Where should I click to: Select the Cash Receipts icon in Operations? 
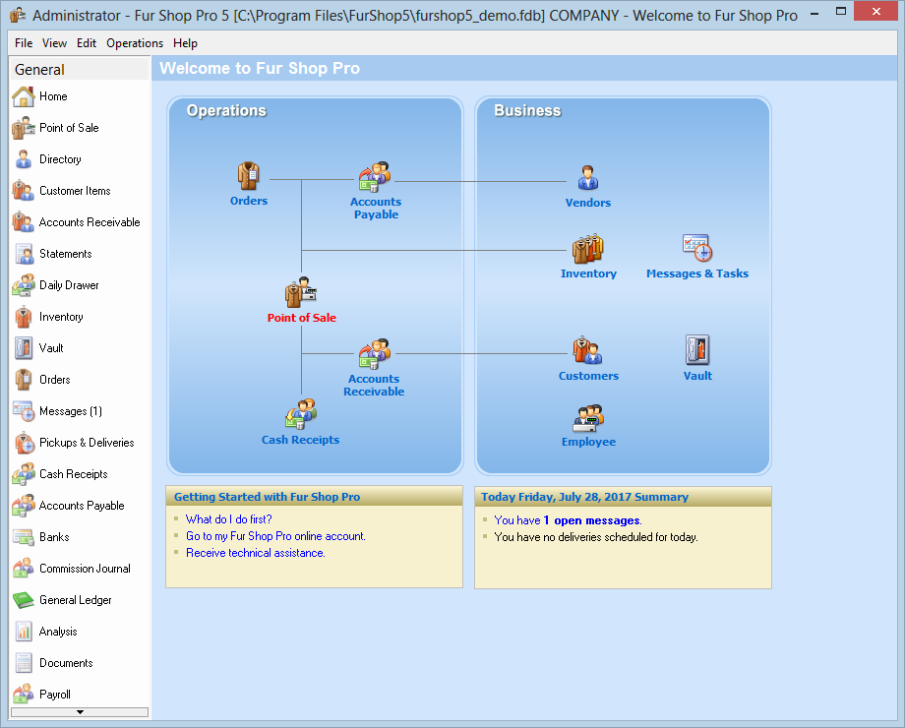tap(301, 414)
